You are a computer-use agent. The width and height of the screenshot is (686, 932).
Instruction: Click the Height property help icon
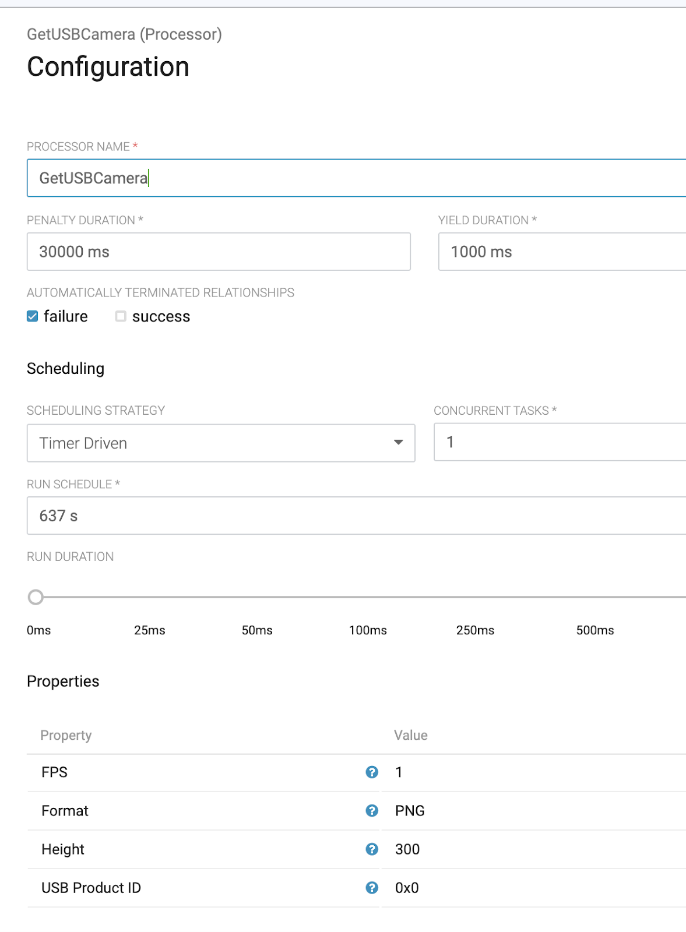coord(372,849)
